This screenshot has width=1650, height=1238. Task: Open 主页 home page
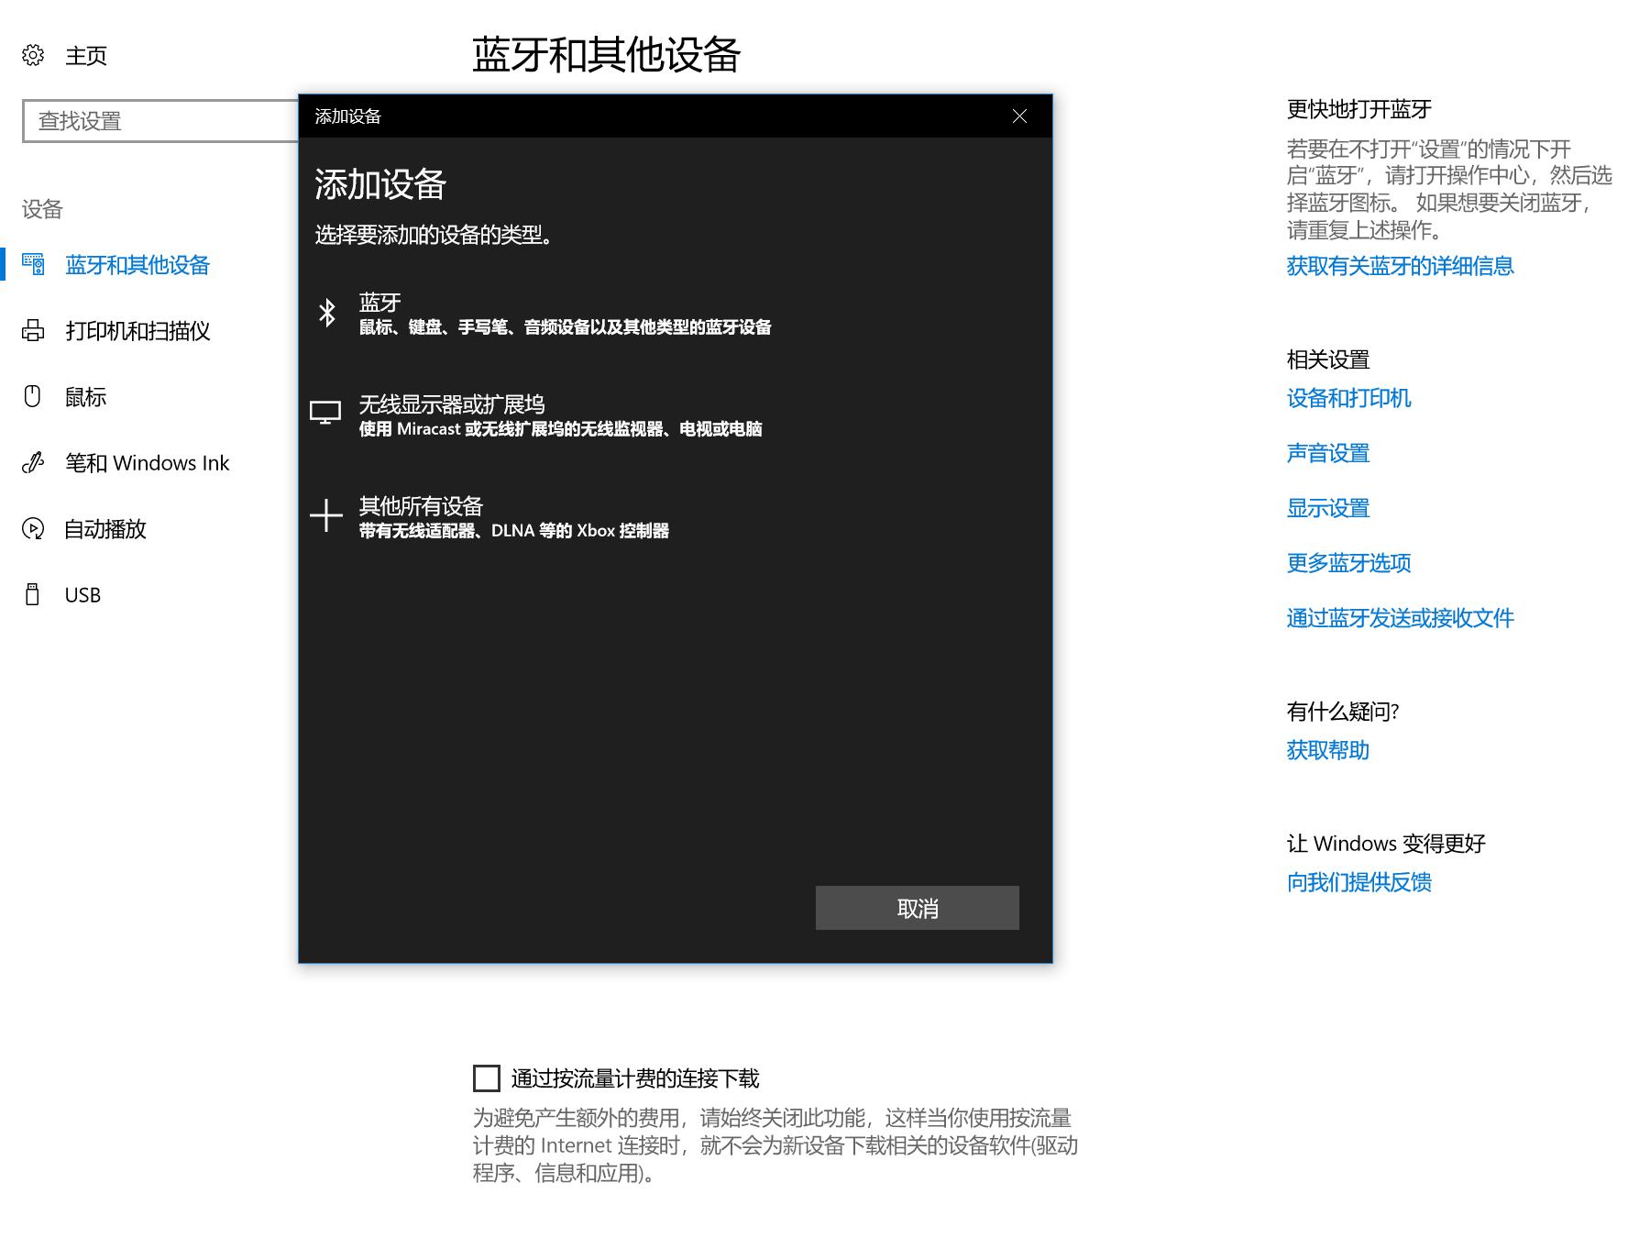coord(86,56)
